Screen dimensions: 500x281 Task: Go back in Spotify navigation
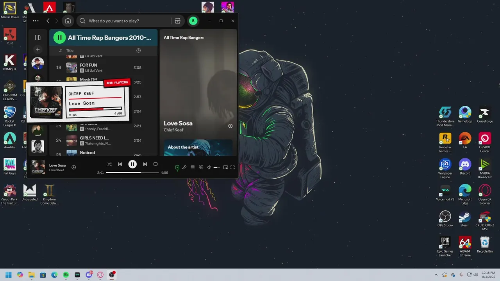click(48, 21)
